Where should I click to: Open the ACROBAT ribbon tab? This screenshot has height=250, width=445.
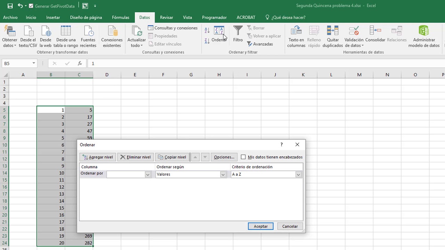[x=246, y=17]
